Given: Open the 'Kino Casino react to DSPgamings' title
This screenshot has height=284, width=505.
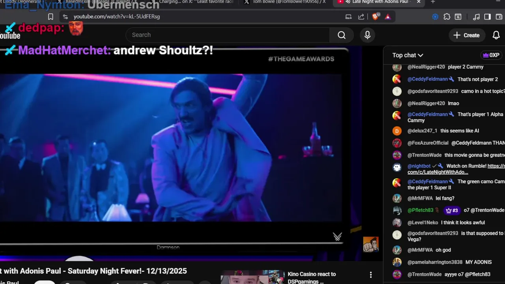Looking at the screenshot, I should coord(312,278).
